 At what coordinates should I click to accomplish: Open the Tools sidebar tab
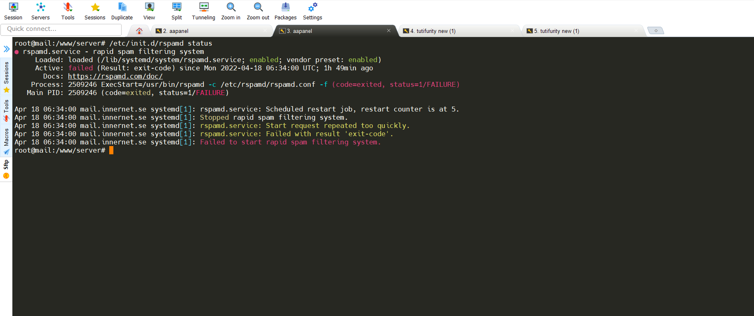[x=6, y=111]
